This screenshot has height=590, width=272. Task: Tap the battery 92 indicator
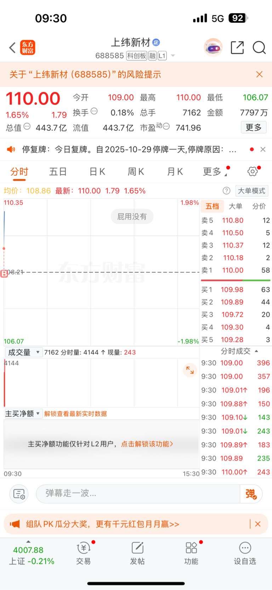click(x=238, y=18)
